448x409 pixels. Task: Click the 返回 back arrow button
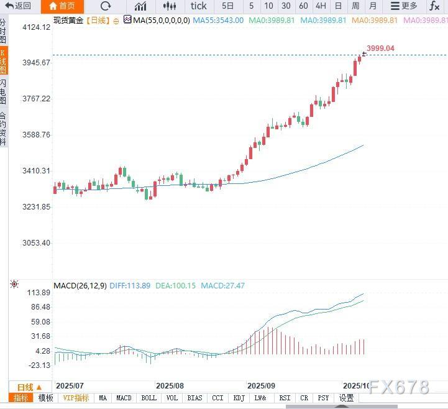click(x=18, y=6)
